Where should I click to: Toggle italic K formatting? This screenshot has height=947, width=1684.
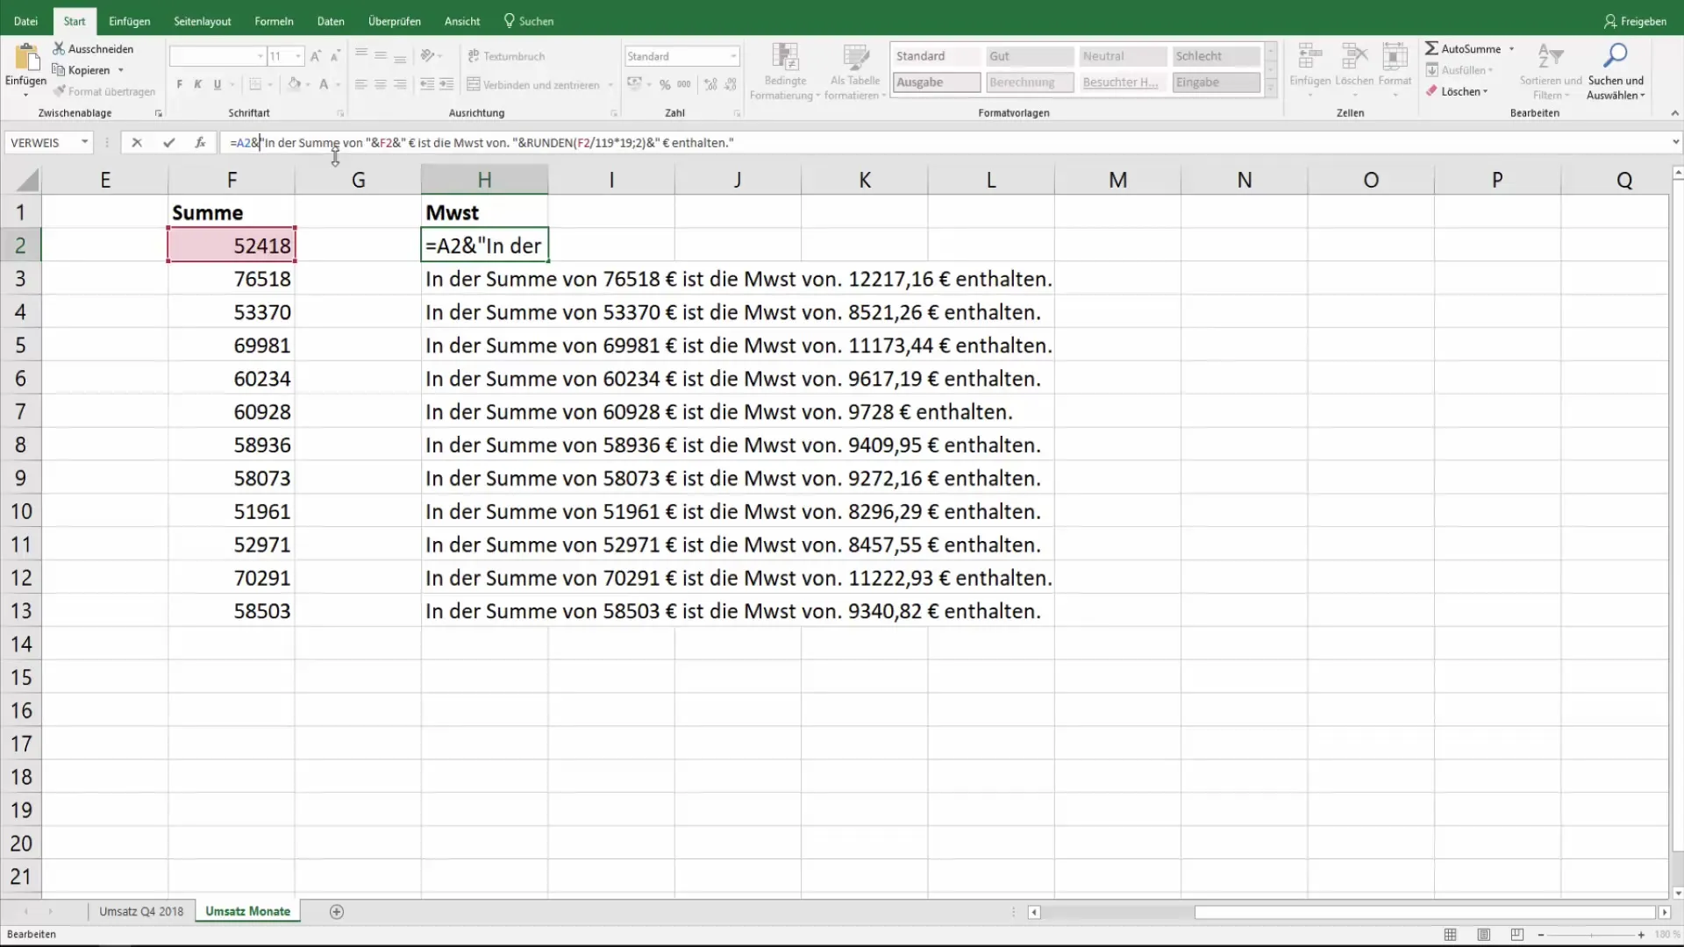tap(198, 85)
